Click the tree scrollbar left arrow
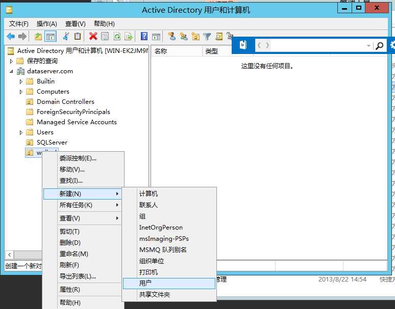 [x=9, y=255]
